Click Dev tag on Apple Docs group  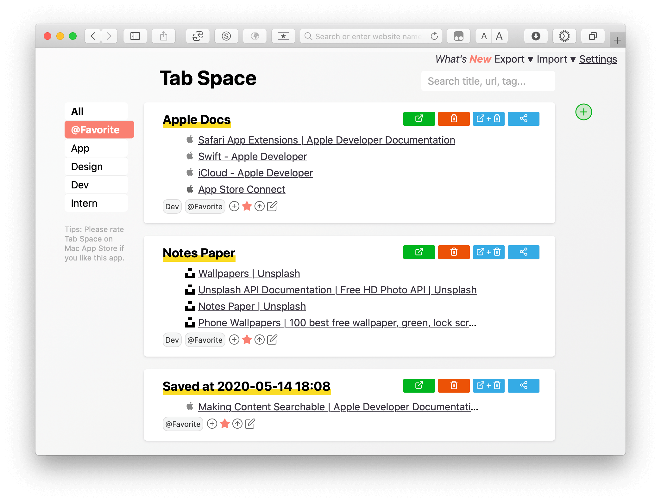point(172,207)
